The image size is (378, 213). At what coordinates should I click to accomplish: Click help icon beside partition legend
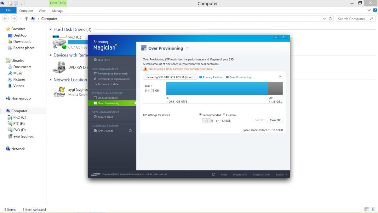(280, 77)
